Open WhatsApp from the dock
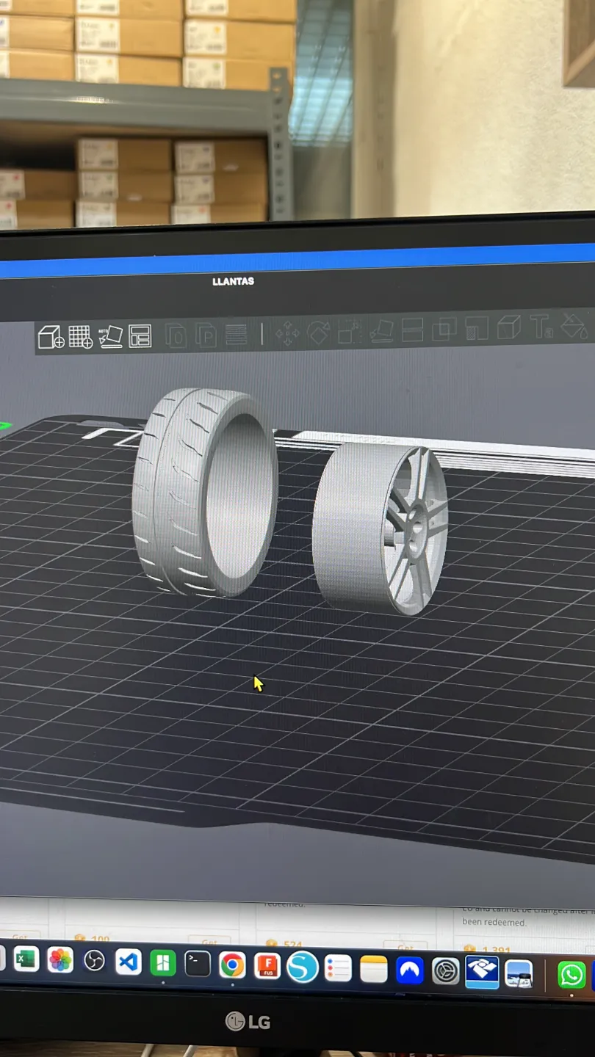Screen dimensions: 595x1057 pos(571,975)
